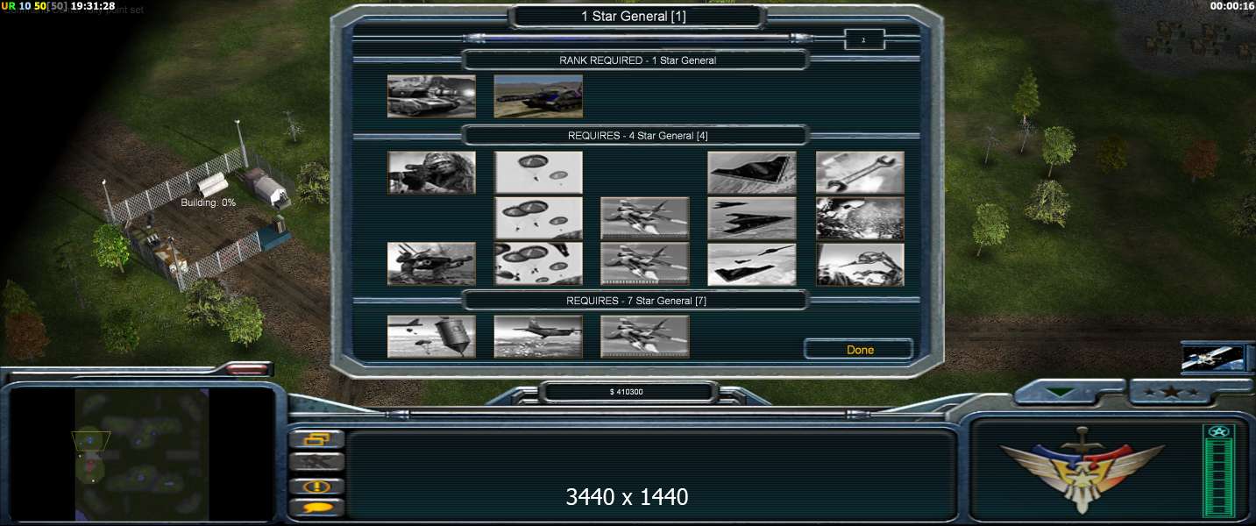Choose the A-10 strike icon under 7 Star General

(x=645, y=337)
